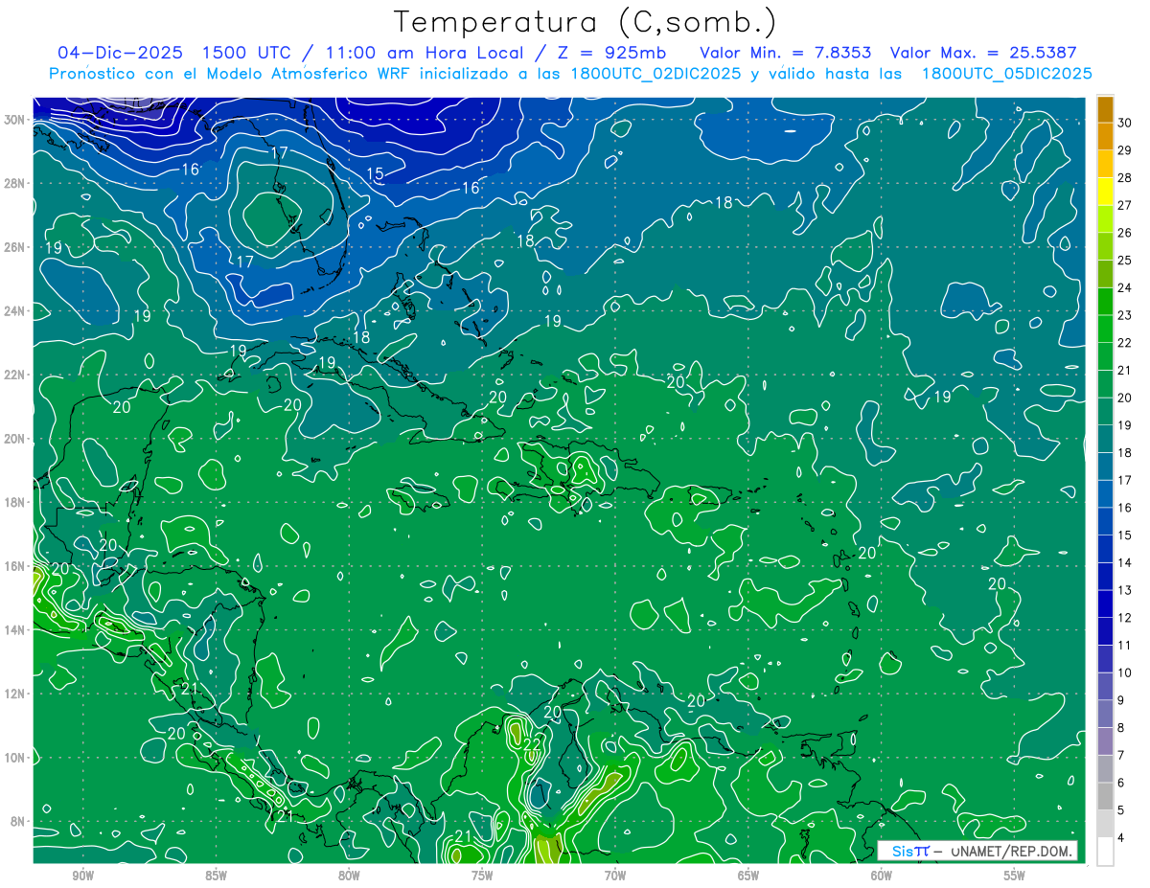
Task: Click the '26N' latitude label
Action: pos(15,247)
